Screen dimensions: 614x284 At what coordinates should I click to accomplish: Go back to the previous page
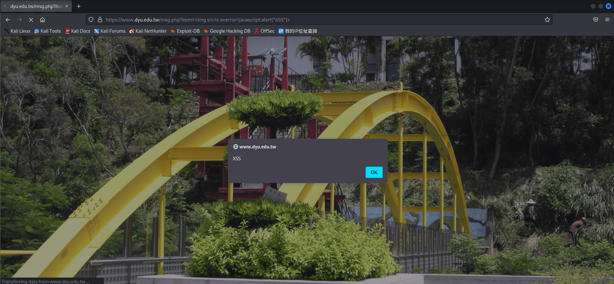[x=8, y=20]
